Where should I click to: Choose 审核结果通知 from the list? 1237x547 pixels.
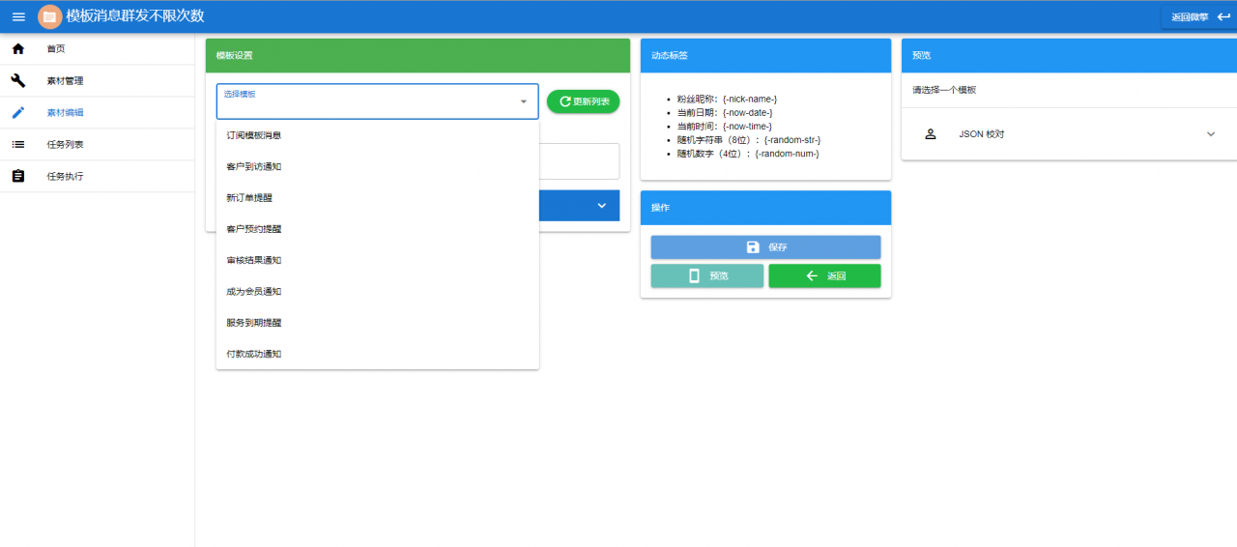[x=377, y=260]
